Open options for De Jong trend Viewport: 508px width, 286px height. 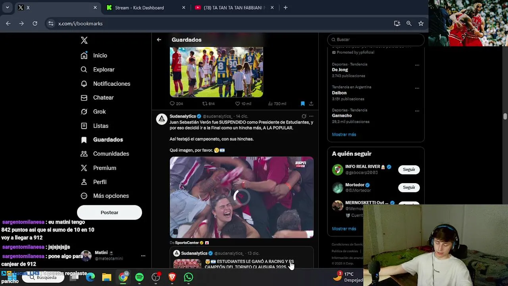click(417, 65)
